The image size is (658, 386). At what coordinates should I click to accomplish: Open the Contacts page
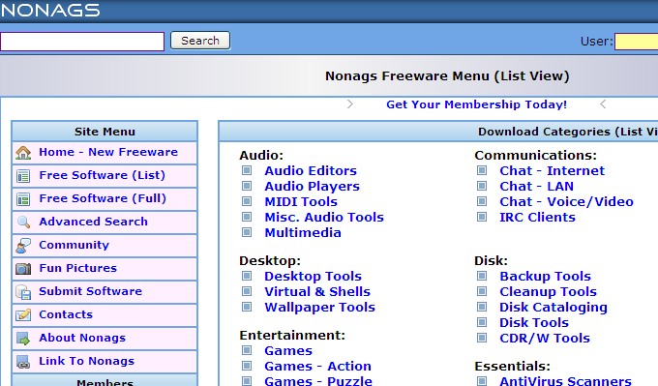click(x=66, y=314)
